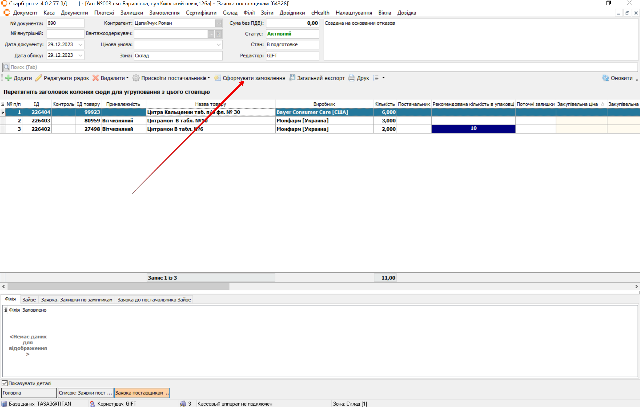Viewport: 640px width, 407px height.
Task: Open the Замовлення menu
Action: 164,13
